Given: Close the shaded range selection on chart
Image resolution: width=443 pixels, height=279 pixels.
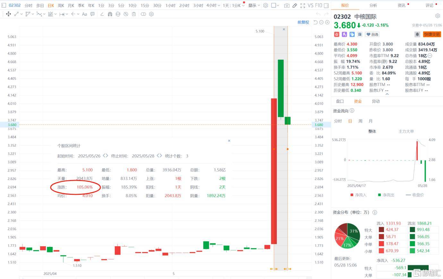Looking at the screenshot, I should tap(284, 29).
